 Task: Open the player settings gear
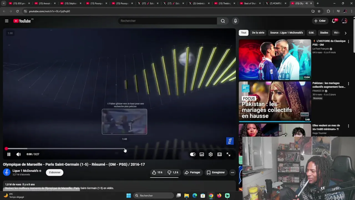point(211,154)
